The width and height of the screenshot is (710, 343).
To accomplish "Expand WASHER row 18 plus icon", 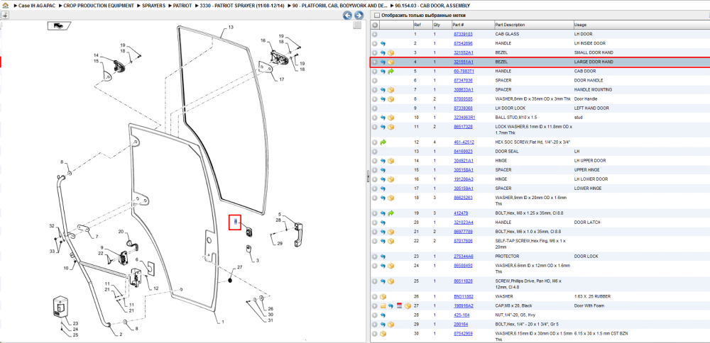I will tap(374, 198).
